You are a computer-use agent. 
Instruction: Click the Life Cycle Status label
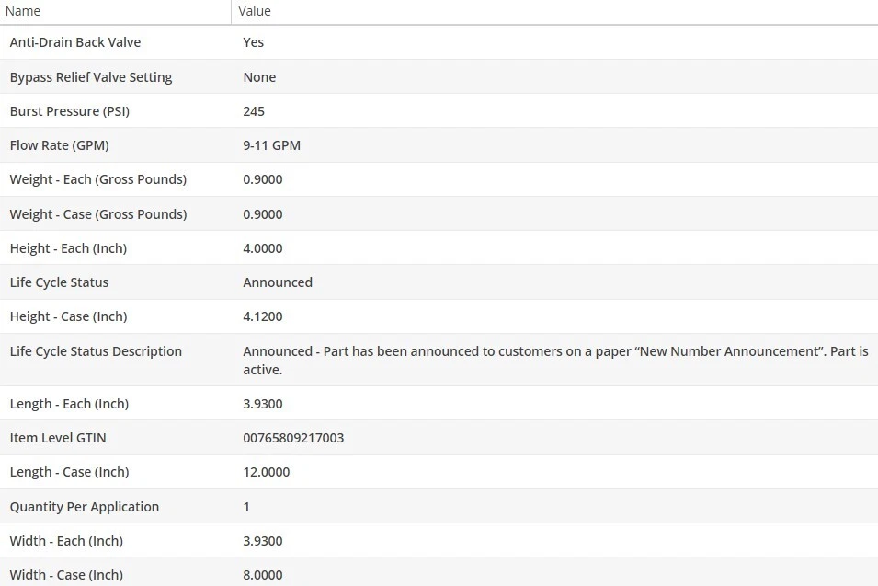[59, 283]
